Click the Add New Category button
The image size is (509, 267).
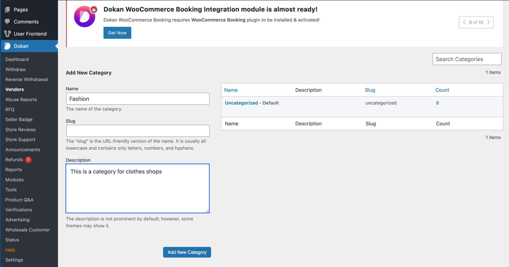pos(187,252)
